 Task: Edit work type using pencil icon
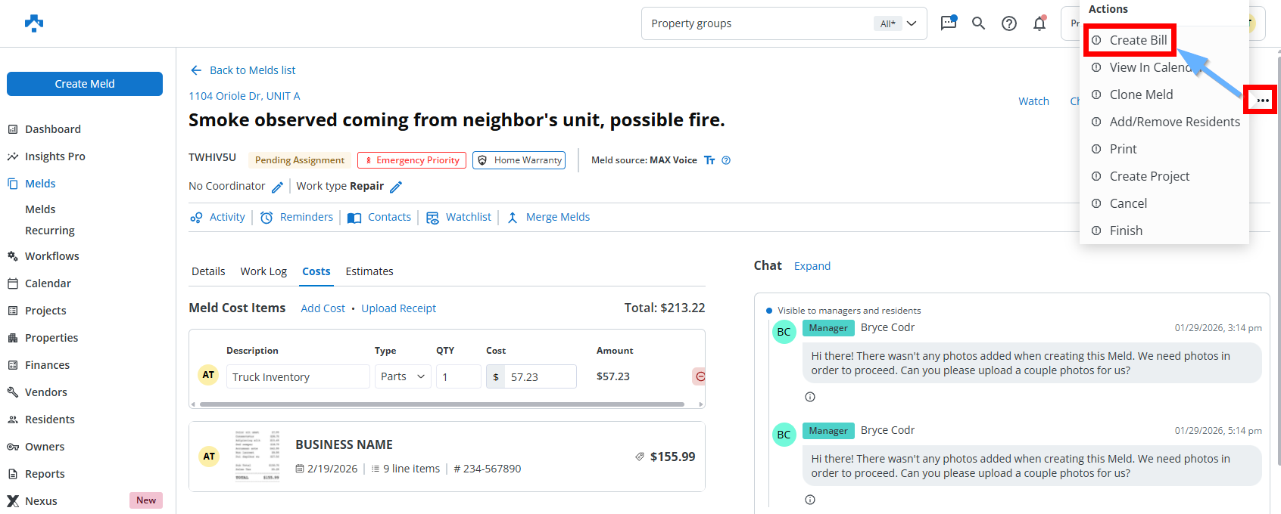click(x=395, y=187)
